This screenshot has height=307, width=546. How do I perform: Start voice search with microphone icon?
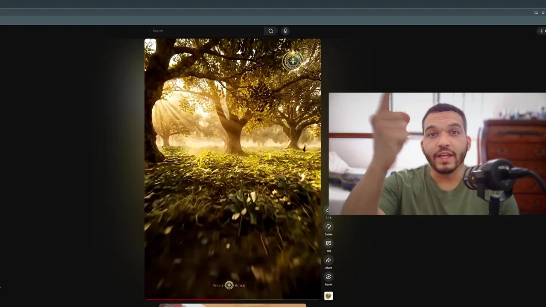coord(285,31)
